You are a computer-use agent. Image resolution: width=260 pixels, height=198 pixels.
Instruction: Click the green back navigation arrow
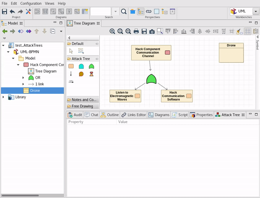(x=5, y=31)
